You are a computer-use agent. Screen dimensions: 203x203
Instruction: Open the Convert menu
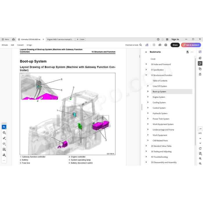click(x=20, y=45)
